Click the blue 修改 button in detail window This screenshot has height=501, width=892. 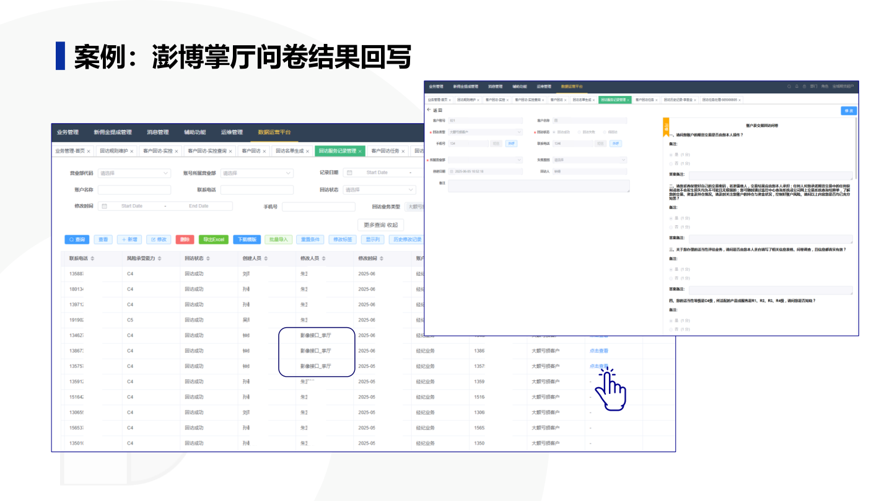coord(849,111)
